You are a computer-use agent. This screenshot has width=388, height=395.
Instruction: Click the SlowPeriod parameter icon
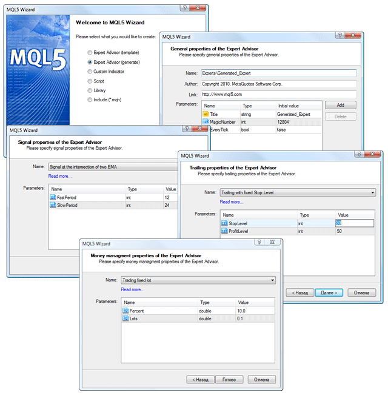point(53,205)
